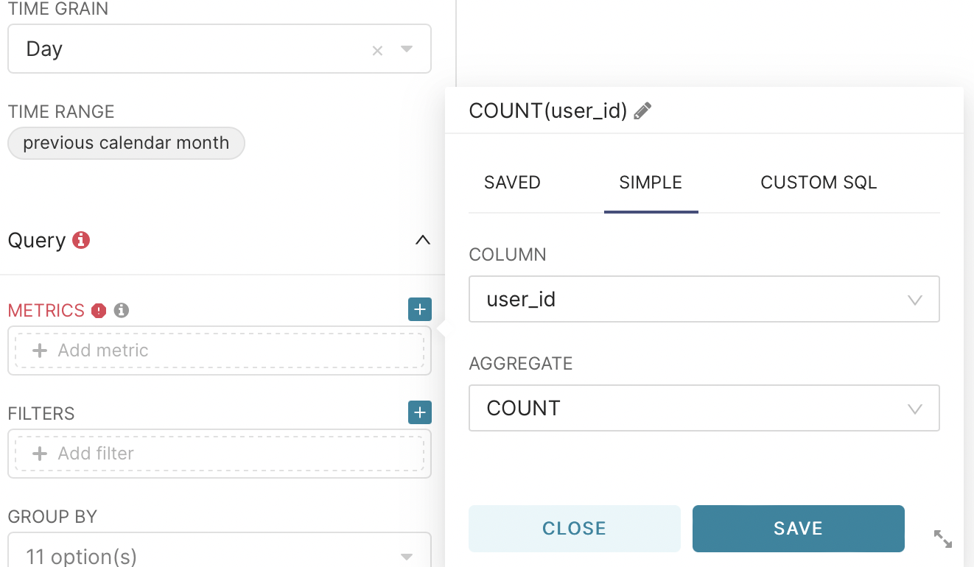The image size is (974, 567).
Task: Click the red info icon next to Query
Action: click(x=81, y=240)
